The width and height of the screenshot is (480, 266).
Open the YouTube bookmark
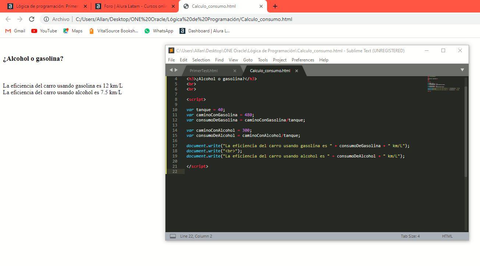pyautogui.click(x=44, y=31)
